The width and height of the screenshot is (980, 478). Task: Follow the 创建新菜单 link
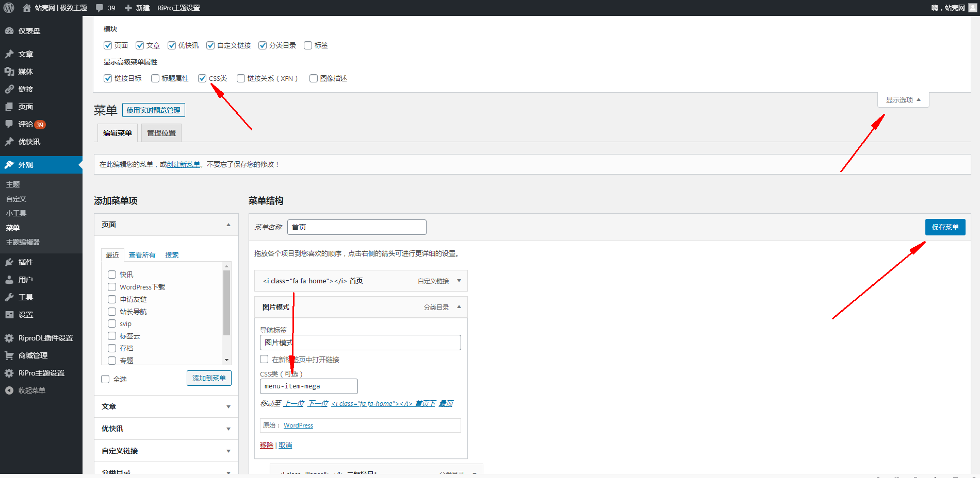click(x=183, y=164)
